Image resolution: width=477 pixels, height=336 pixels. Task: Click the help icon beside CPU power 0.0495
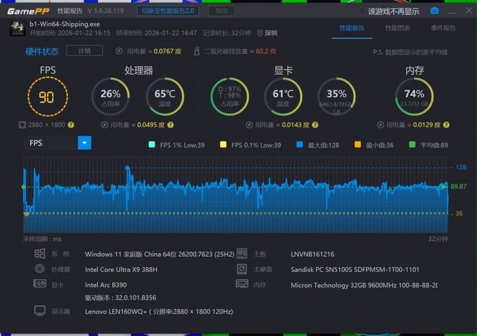pyautogui.click(x=170, y=124)
